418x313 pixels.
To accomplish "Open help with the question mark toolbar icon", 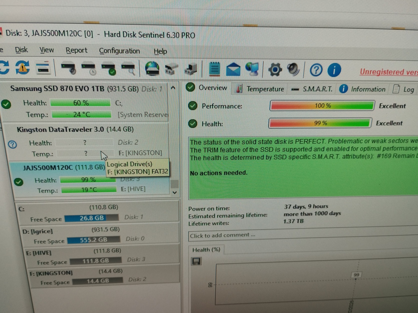I will coord(316,70).
